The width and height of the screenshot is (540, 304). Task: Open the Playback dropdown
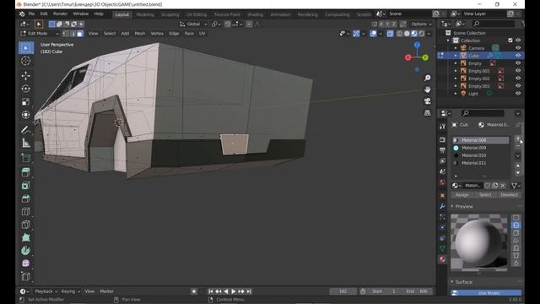coord(46,291)
